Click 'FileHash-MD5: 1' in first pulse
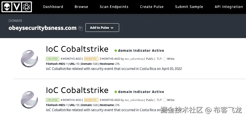The height and width of the screenshot is (118, 246). tap(57, 64)
